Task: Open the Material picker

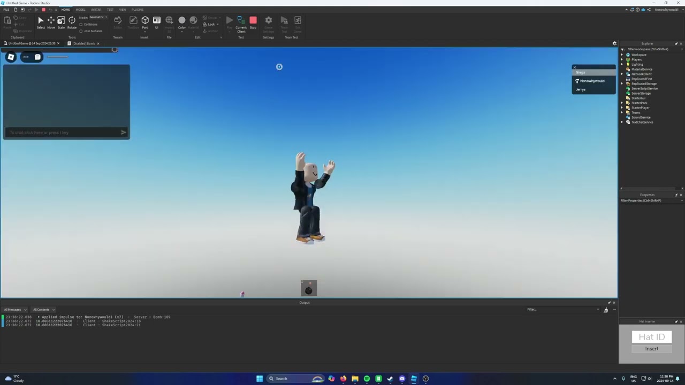Action: (x=193, y=22)
